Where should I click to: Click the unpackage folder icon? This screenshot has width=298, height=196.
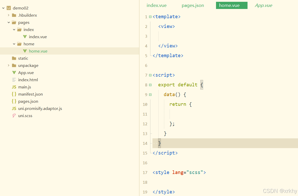14,65
